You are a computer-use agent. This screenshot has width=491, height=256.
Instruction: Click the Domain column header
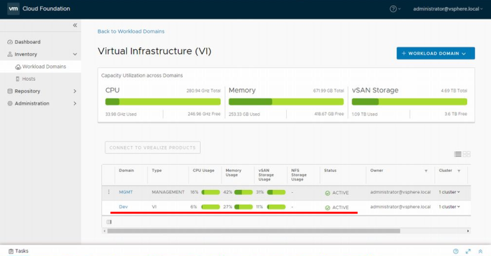tap(127, 171)
